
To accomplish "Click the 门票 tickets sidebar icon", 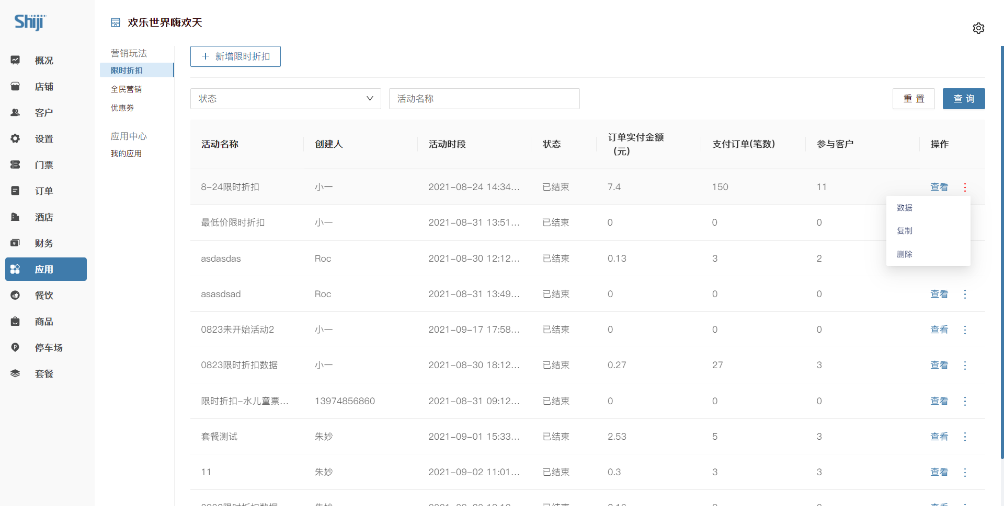I will click(15, 164).
